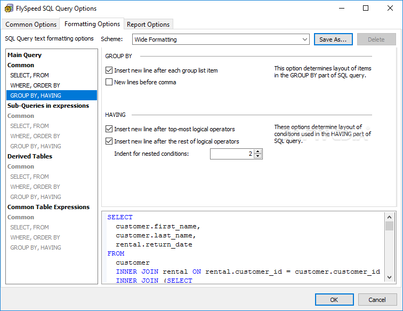Click the Save As... button
The height and width of the screenshot is (311, 403).
[333, 39]
